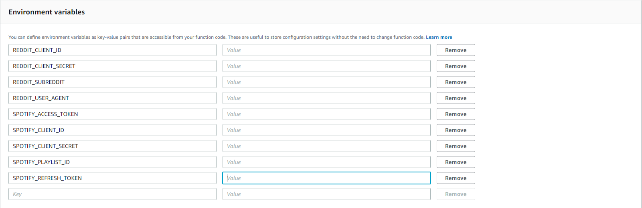Click the value field for REDDIT_SUBREDDIT
Screen dimensions: 642x208
pos(326,82)
